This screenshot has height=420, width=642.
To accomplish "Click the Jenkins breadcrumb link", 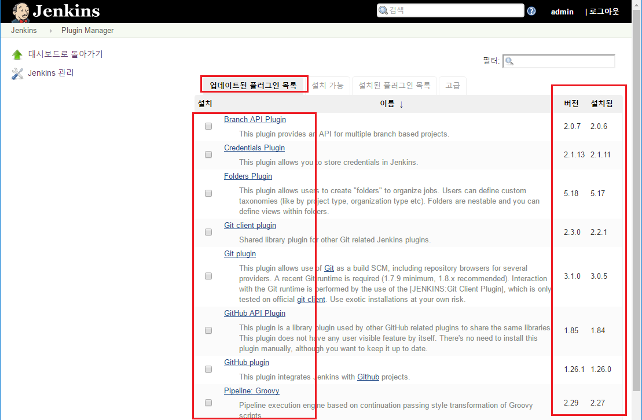I will [24, 31].
